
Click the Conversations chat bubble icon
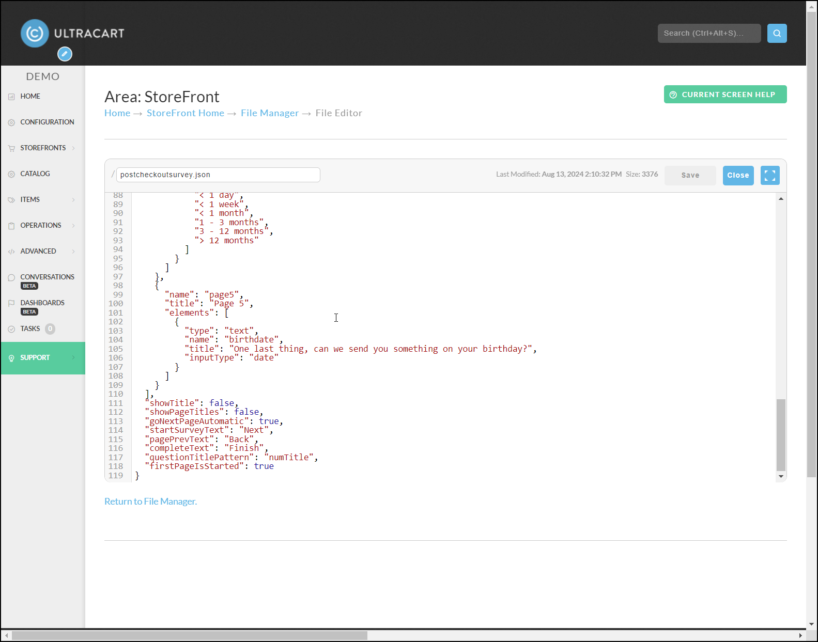11,277
